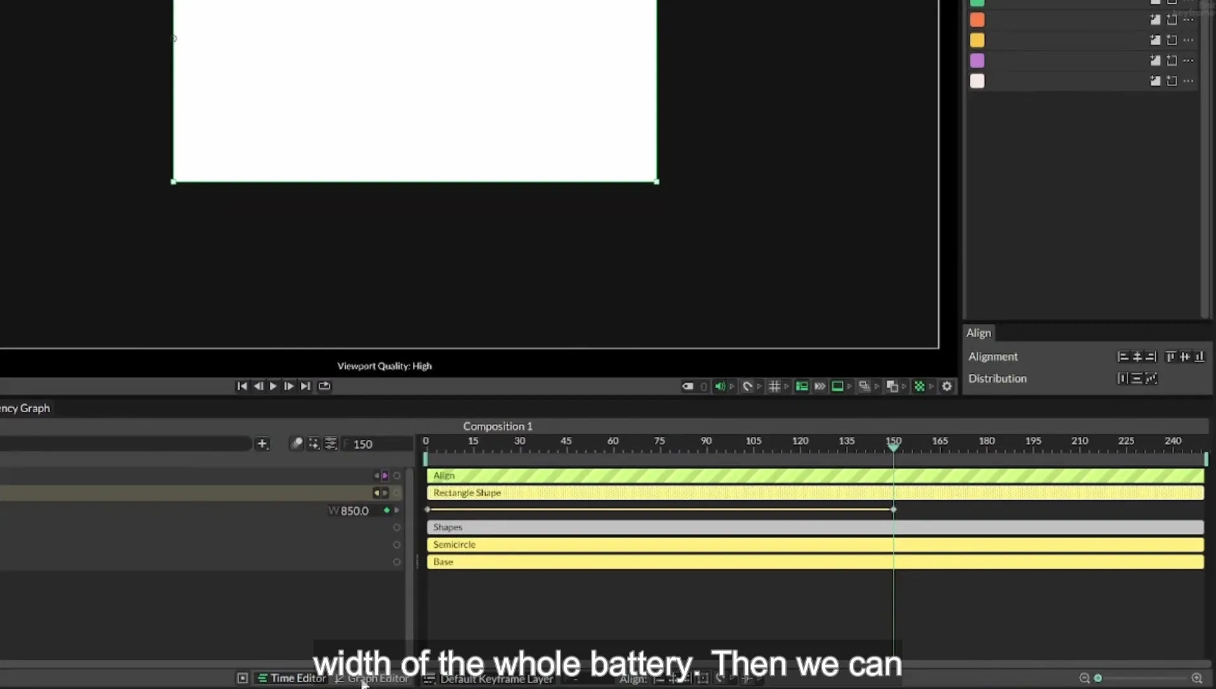Screen dimensions: 1216x689
Task: Select the Base layer bar
Action: click(x=815, y=562)
